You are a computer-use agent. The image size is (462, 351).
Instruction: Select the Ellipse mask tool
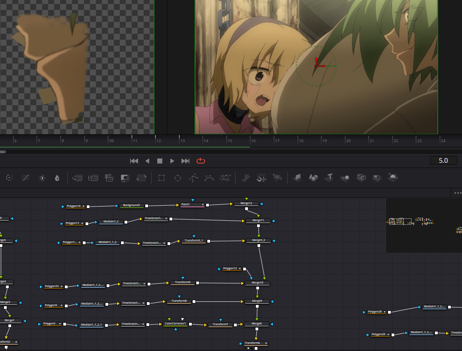click(178, 178)
